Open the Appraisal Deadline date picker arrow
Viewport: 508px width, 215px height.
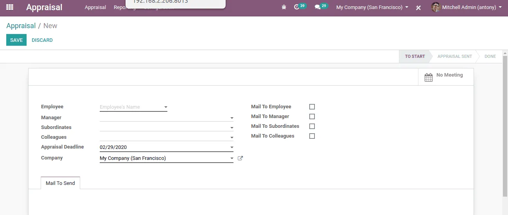click(232, 148)
